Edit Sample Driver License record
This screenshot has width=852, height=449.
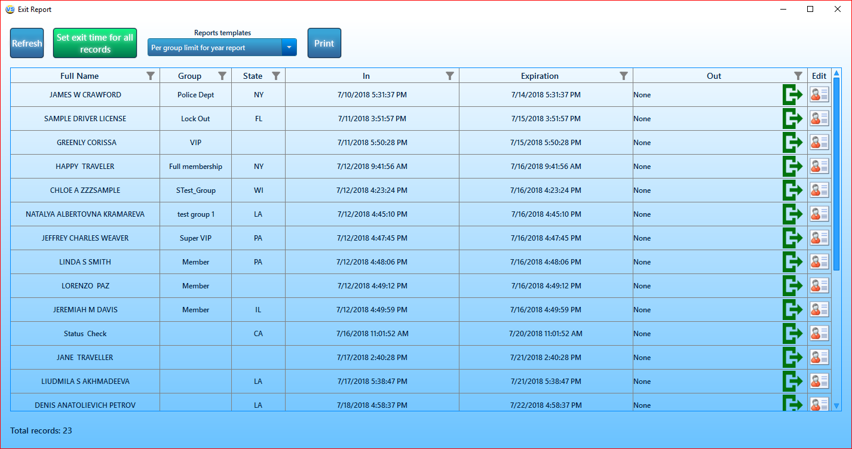819,118
